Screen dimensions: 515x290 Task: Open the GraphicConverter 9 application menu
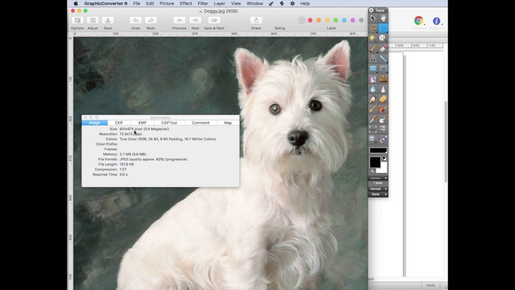point(106,3)
